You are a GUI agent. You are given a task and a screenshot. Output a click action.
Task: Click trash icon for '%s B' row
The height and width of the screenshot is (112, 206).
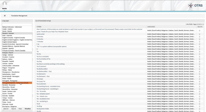coord(200,104)
